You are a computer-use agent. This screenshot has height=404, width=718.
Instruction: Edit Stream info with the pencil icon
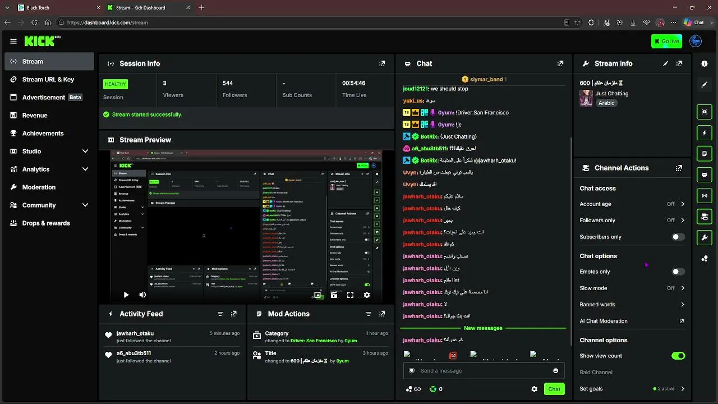pyautogui.click(x=666, y=64)
